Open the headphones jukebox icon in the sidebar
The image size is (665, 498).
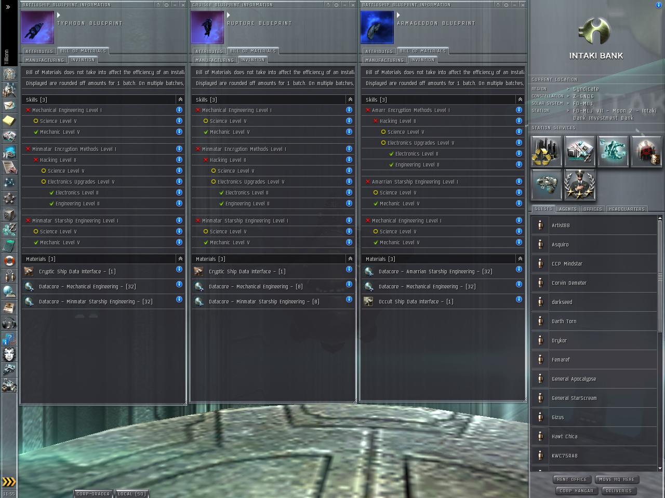[9, 323]
